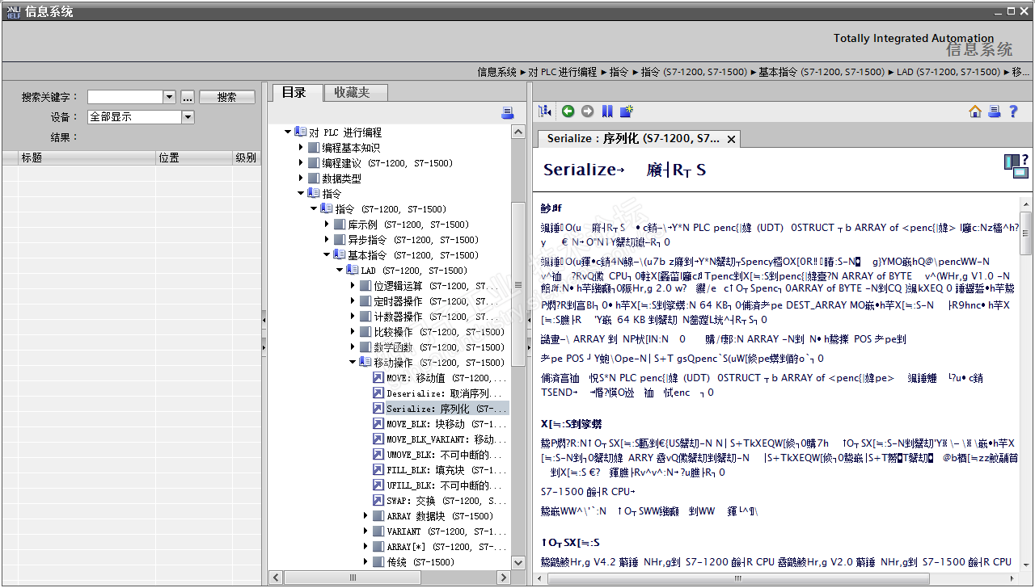Click the show/hide navigation tree icon
The width and height of the screenshot is (1035, 588).
click(x=544, y=111)
